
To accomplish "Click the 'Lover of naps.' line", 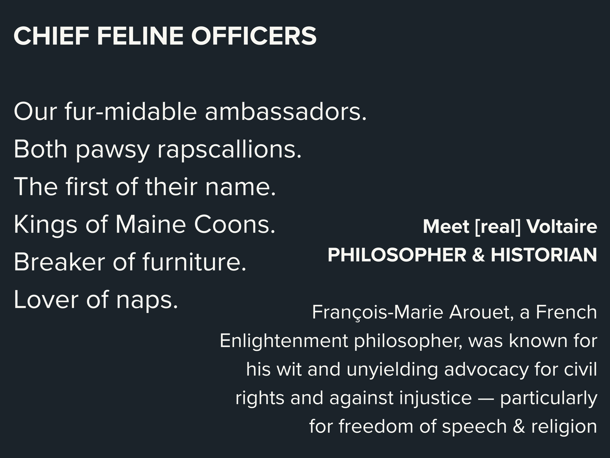I will (x=96, y=300).
